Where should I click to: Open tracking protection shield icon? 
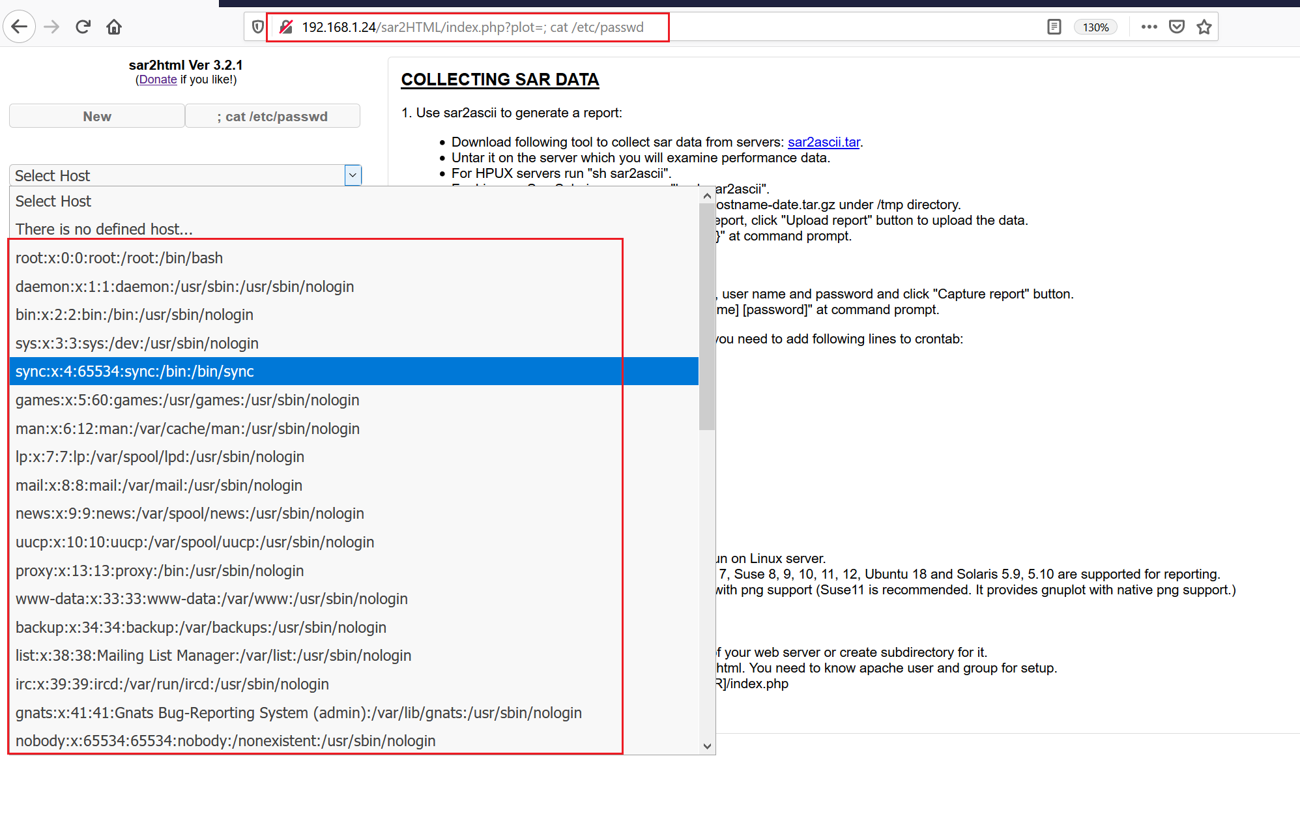[x=258, y=27]
